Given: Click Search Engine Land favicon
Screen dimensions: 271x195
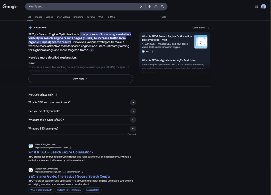Looking at the screenshot, I should click(x=31, y=146).
